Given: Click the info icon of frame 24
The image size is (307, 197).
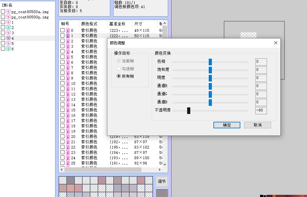Looking at the screenshot, I should pos(68,158).
